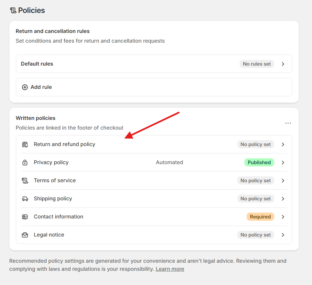Screen dimensions: 312x285
Task: Click 'Set conditions and fees' description text
Action: (x=90, y=41)
